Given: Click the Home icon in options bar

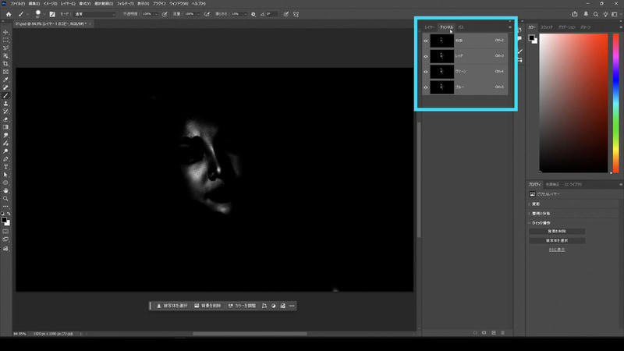Looking at the screenshot, I should pos(7,13).
